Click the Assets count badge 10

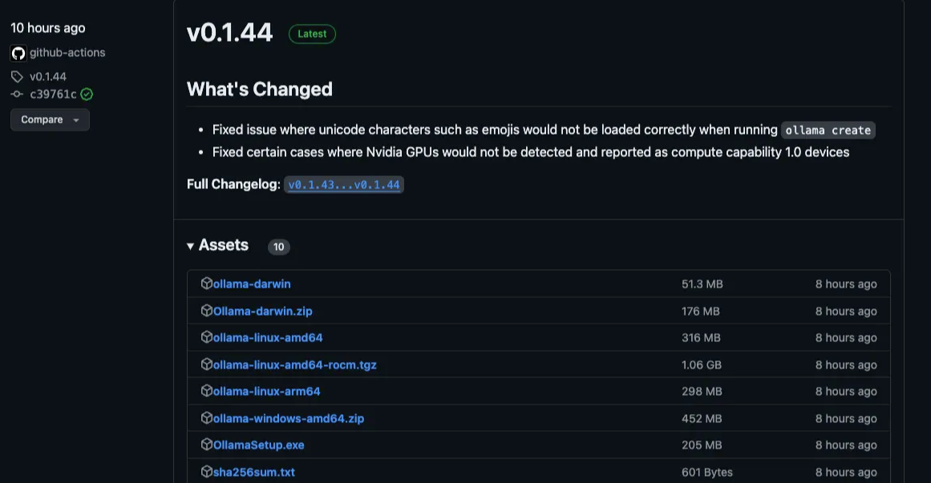tap(278, 247)
